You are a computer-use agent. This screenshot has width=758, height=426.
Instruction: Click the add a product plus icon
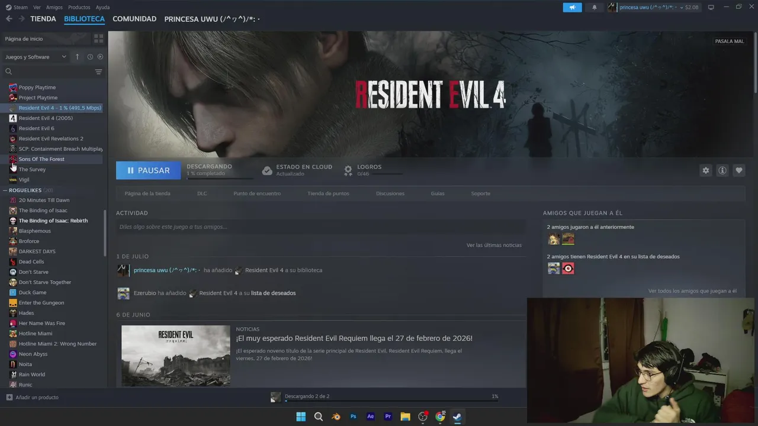click(x=9, y=398)
